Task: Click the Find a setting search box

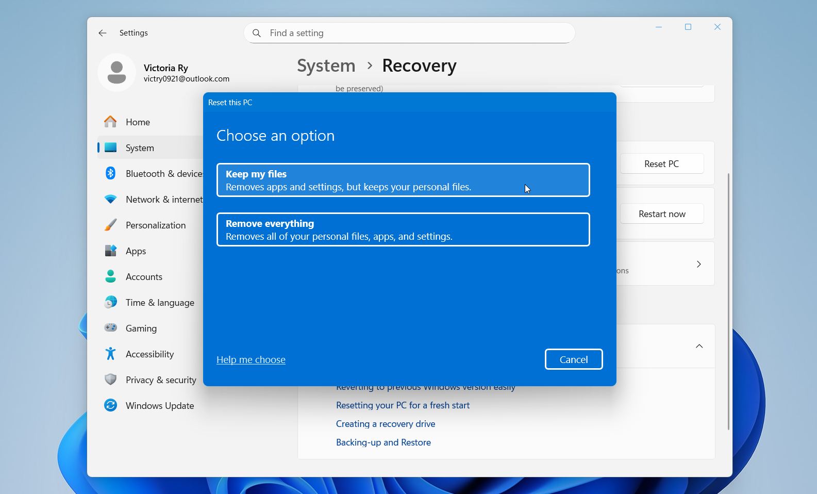Action: pos(409,33)
